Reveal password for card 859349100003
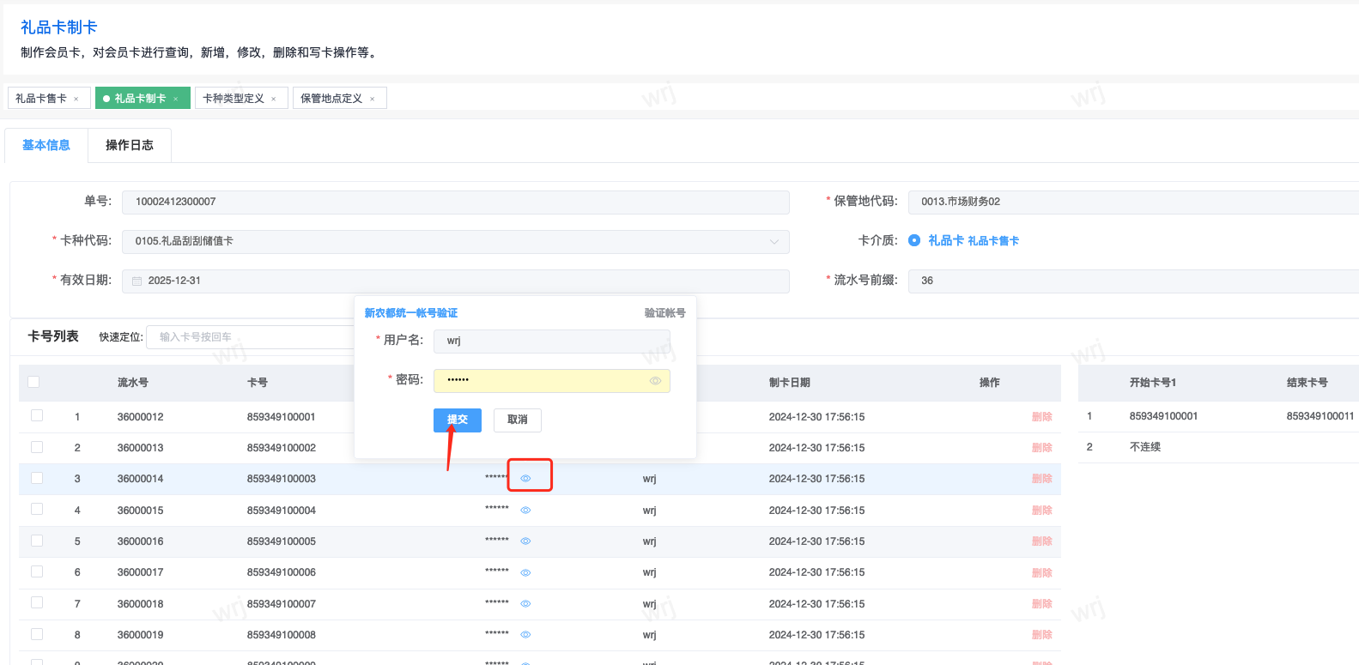The height and width of the screenshot is (665, 1359). pos(525,479)
